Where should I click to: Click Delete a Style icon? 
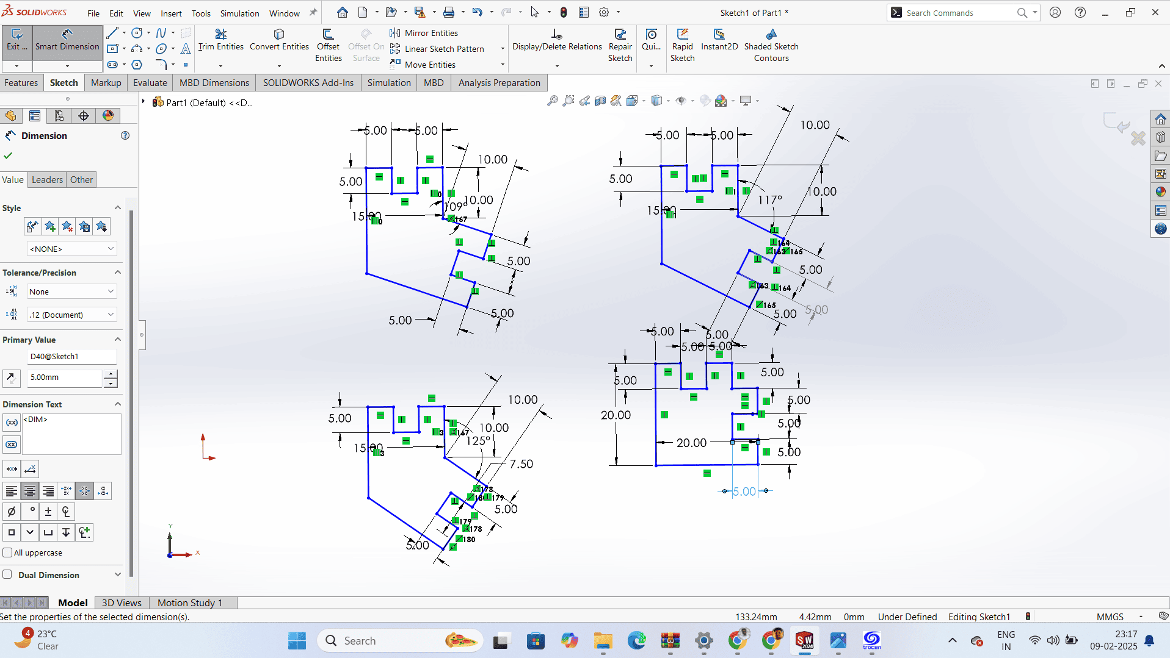click(x=67, y=227)
